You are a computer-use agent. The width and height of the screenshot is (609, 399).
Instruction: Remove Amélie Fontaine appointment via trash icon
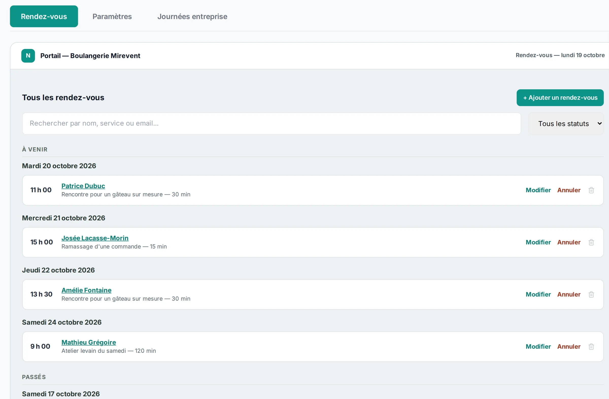591,294
